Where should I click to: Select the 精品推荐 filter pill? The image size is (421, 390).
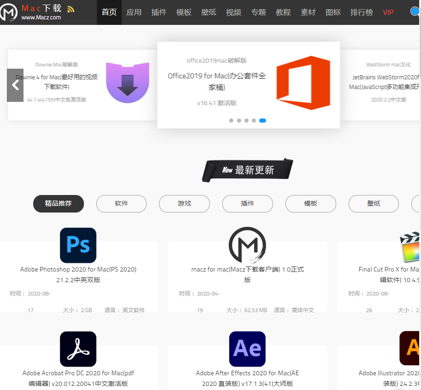coord(59,203)
